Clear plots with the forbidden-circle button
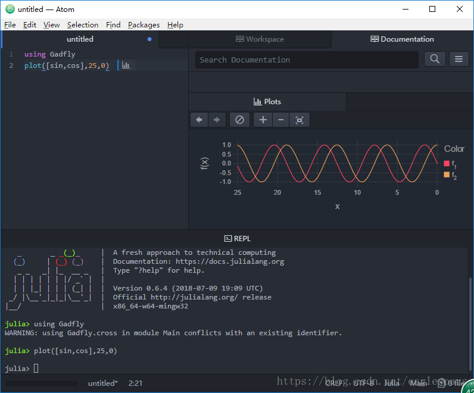Viewport: 474px width, 393px height. coord(239,120)
